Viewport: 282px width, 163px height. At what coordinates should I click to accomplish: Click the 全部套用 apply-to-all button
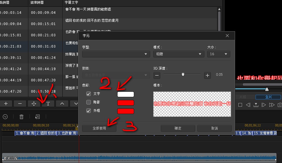(x=99, y=128)
